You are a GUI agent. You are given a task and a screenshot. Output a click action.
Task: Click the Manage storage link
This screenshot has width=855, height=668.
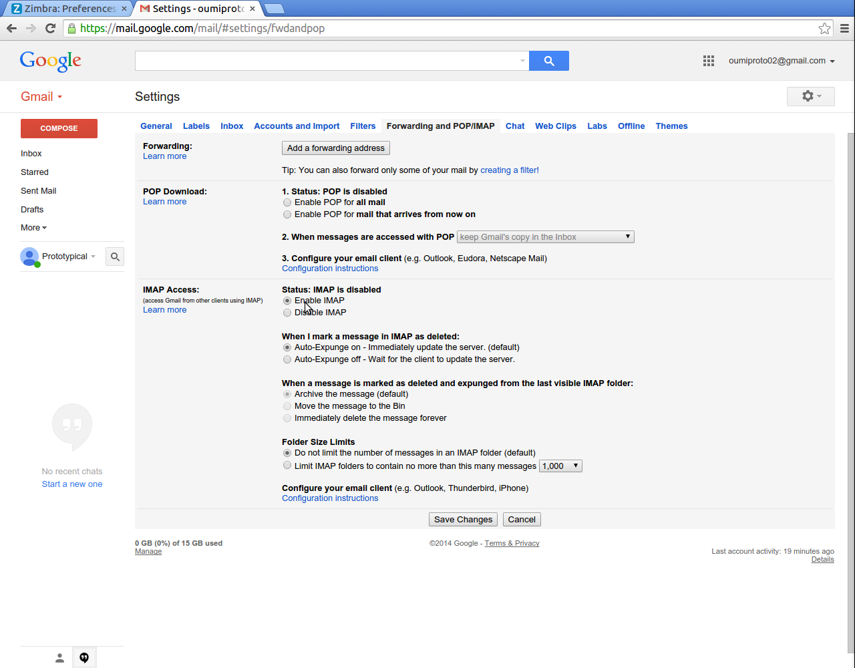pos(148,552)
